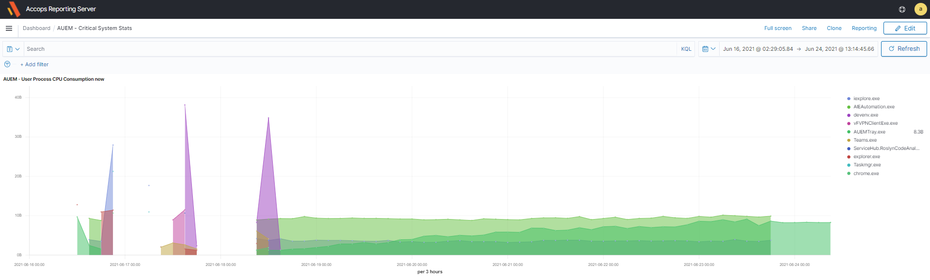Click the 2021-06-19 00:00 x-axis label

click(316, 265)
